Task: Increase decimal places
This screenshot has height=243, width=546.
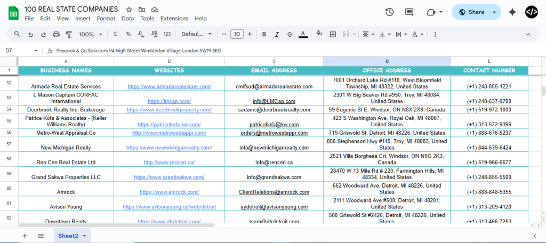Action: coord(154,34)
